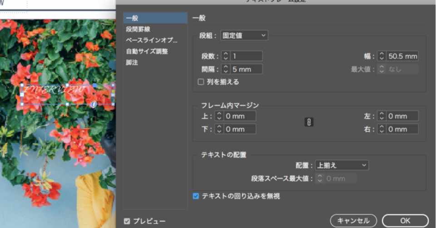Edit the 下 margin 0 mm field
Viewport: 436px width, 228px height.
coord(240,129)
